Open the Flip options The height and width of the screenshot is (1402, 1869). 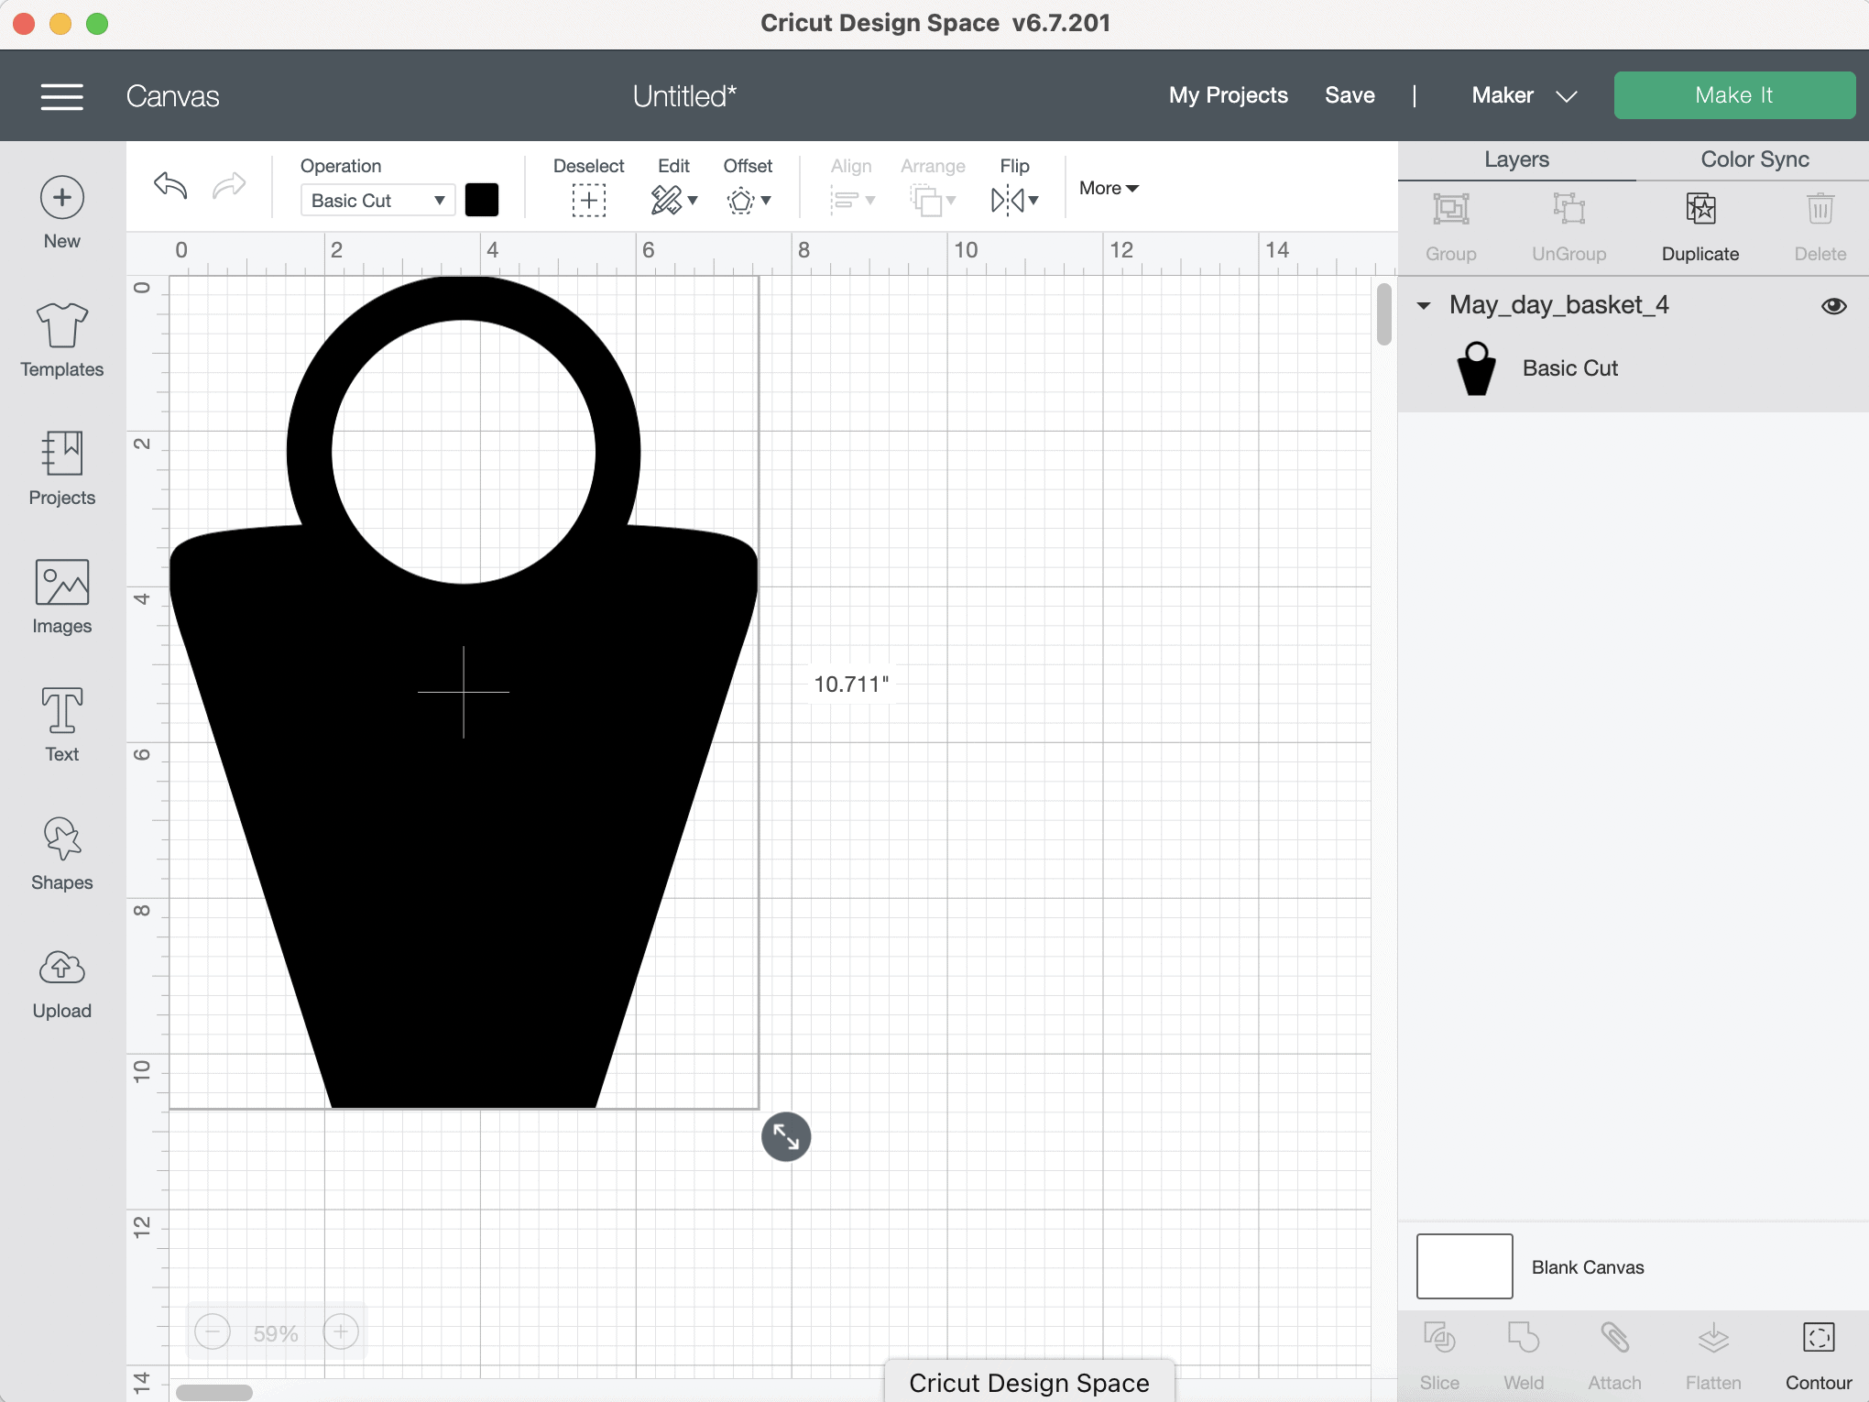(1014, 200)
